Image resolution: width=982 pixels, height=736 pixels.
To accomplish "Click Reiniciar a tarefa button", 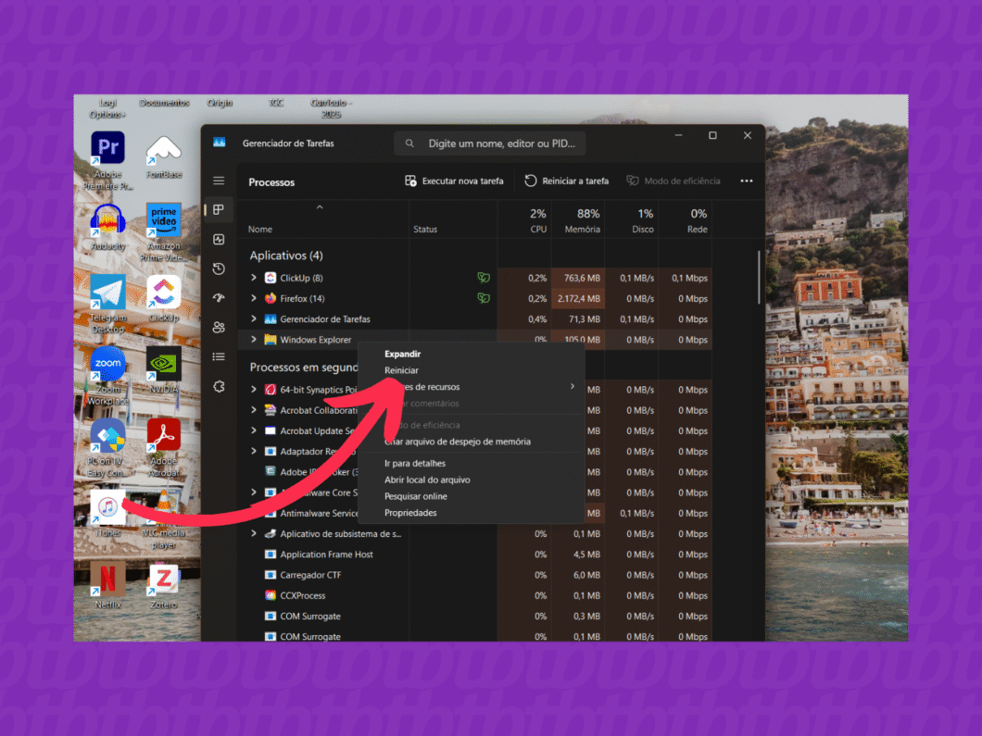I will pyautogui.click(x=566, y=181).
